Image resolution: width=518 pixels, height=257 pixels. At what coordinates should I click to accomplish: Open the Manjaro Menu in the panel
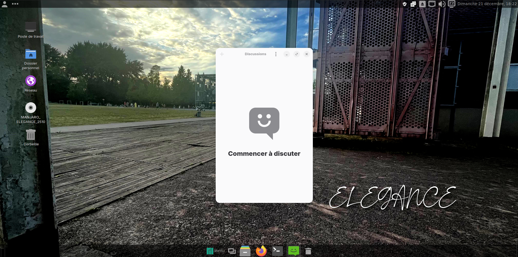[x=215, y=251]
